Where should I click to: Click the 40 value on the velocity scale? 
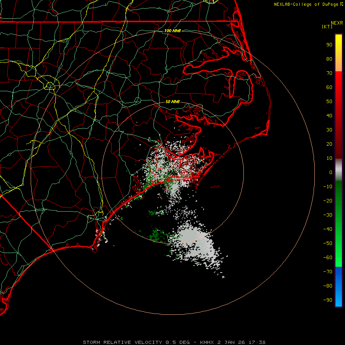coord(329,116)
